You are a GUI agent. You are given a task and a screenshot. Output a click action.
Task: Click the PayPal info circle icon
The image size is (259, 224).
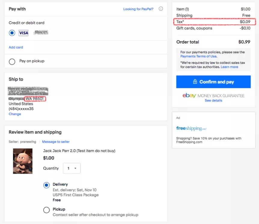click(x=161, y=9)
